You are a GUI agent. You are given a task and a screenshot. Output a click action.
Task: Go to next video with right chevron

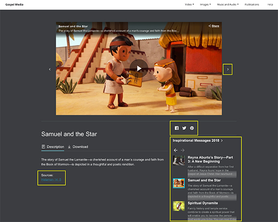click(x=228, y=69)
